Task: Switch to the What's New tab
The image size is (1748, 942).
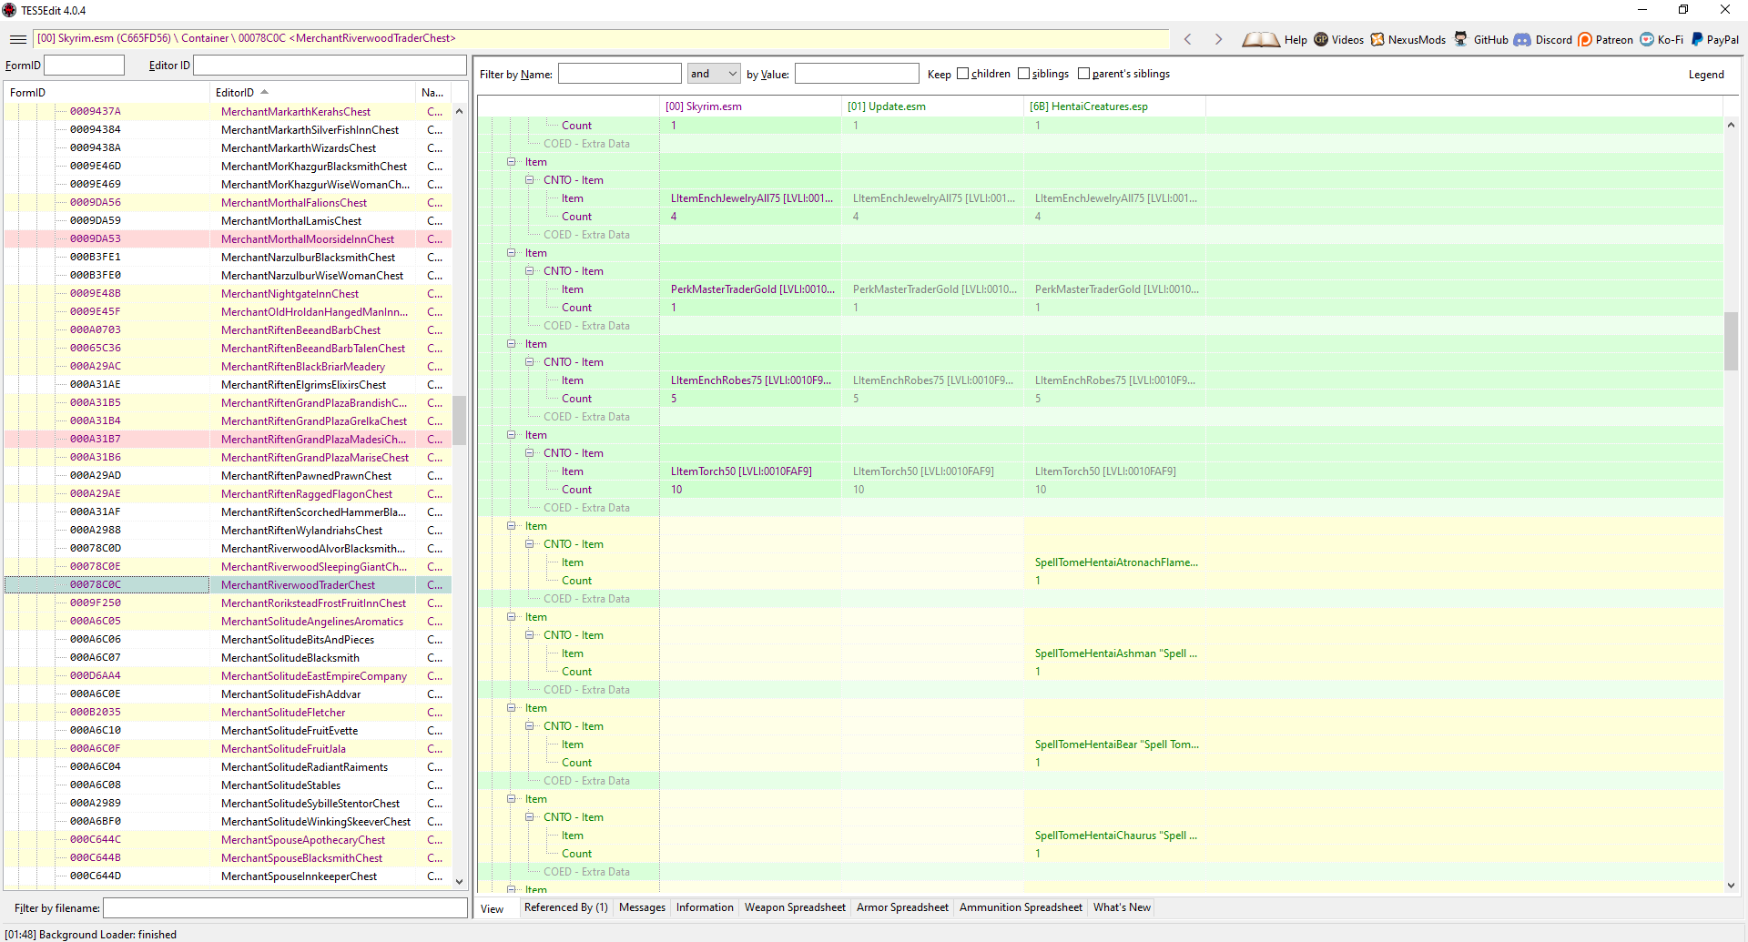Action: [x=1122, y=907]
